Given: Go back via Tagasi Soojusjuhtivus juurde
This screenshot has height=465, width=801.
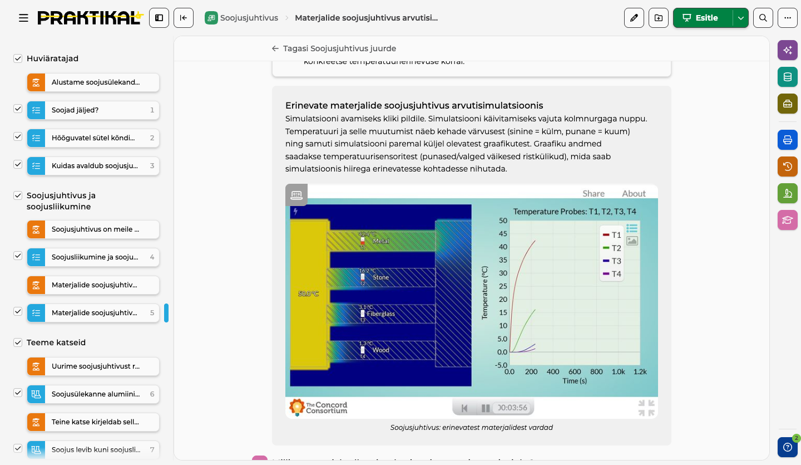Looking at the screenshot, I should [334, 48].
